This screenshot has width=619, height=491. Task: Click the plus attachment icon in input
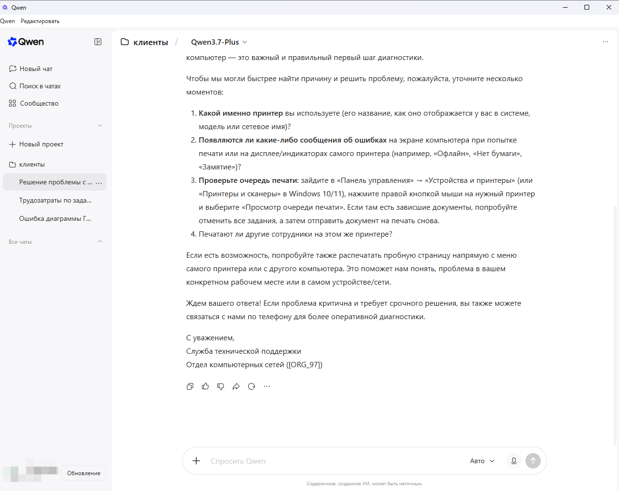196,461
